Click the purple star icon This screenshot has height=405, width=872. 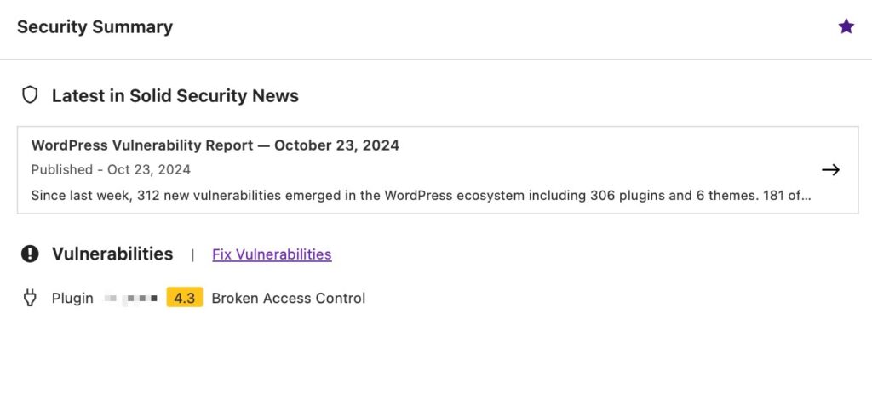[x=846, y=26]
